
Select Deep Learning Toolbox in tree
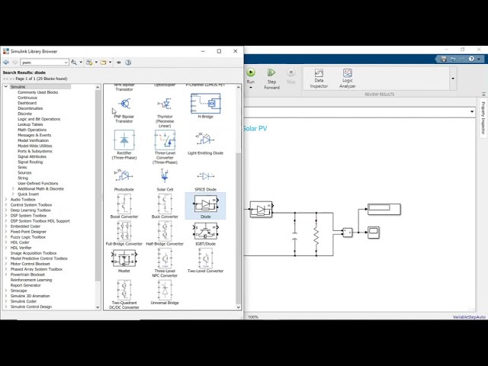(x=30, y=210)
